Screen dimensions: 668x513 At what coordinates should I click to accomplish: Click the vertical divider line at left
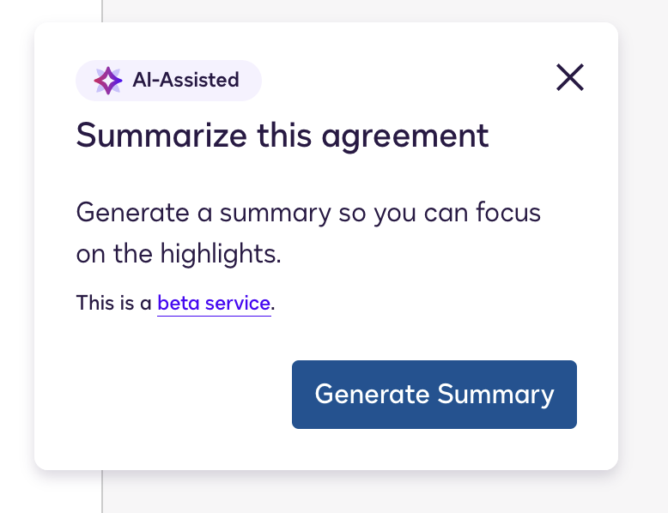click(x=102, y=493)
